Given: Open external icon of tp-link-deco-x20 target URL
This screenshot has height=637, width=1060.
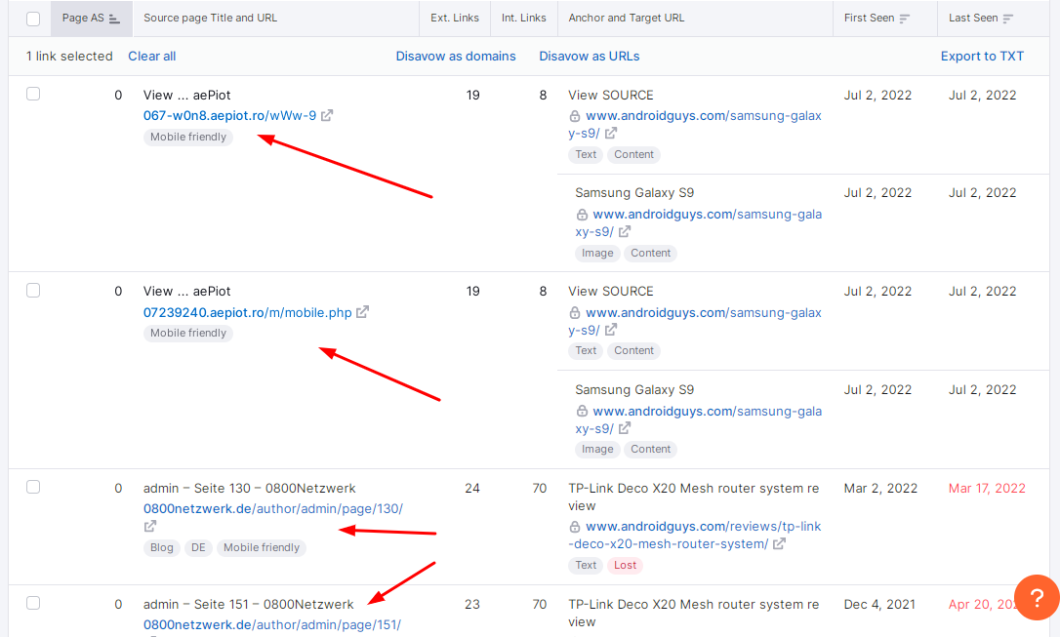Looking at the screenshot, I should point(780,543).
